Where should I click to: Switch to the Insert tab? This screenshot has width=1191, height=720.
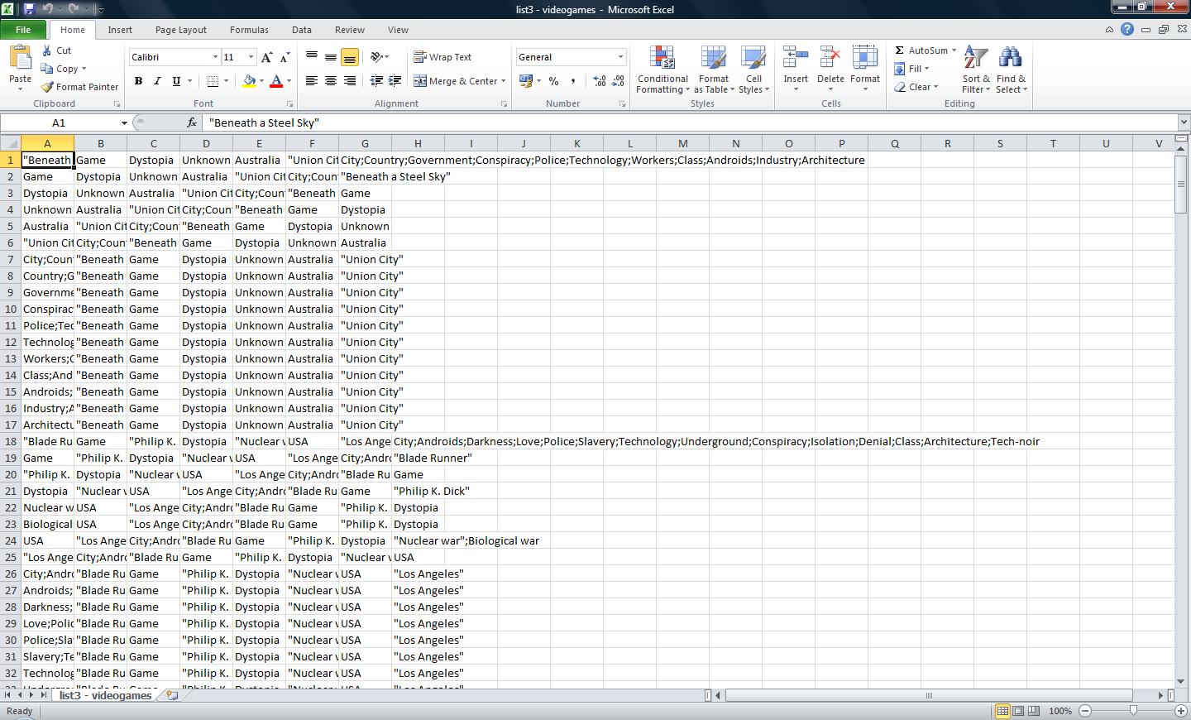(x=120, y=30)
